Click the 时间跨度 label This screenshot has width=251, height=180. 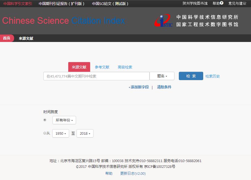coord(51,112)
